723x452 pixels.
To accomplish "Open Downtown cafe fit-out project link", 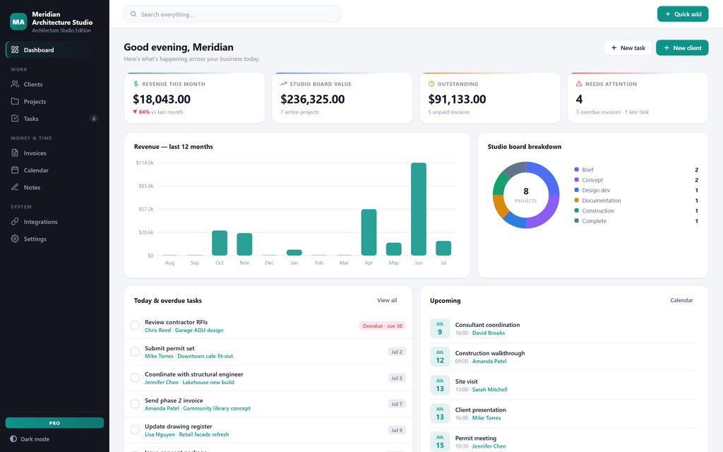I will tap(205, 356).
